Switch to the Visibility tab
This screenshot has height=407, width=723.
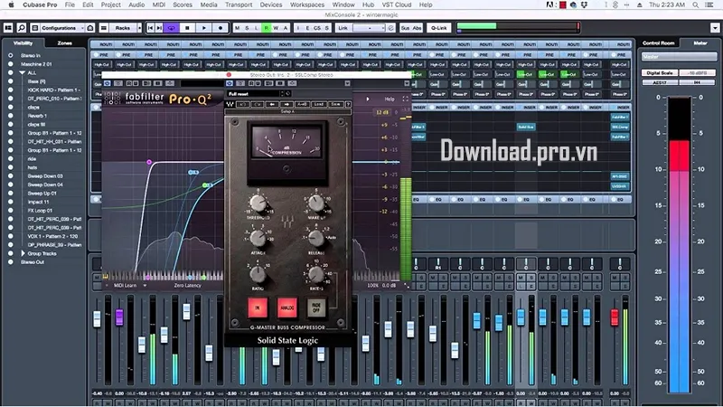coord(23,43)
